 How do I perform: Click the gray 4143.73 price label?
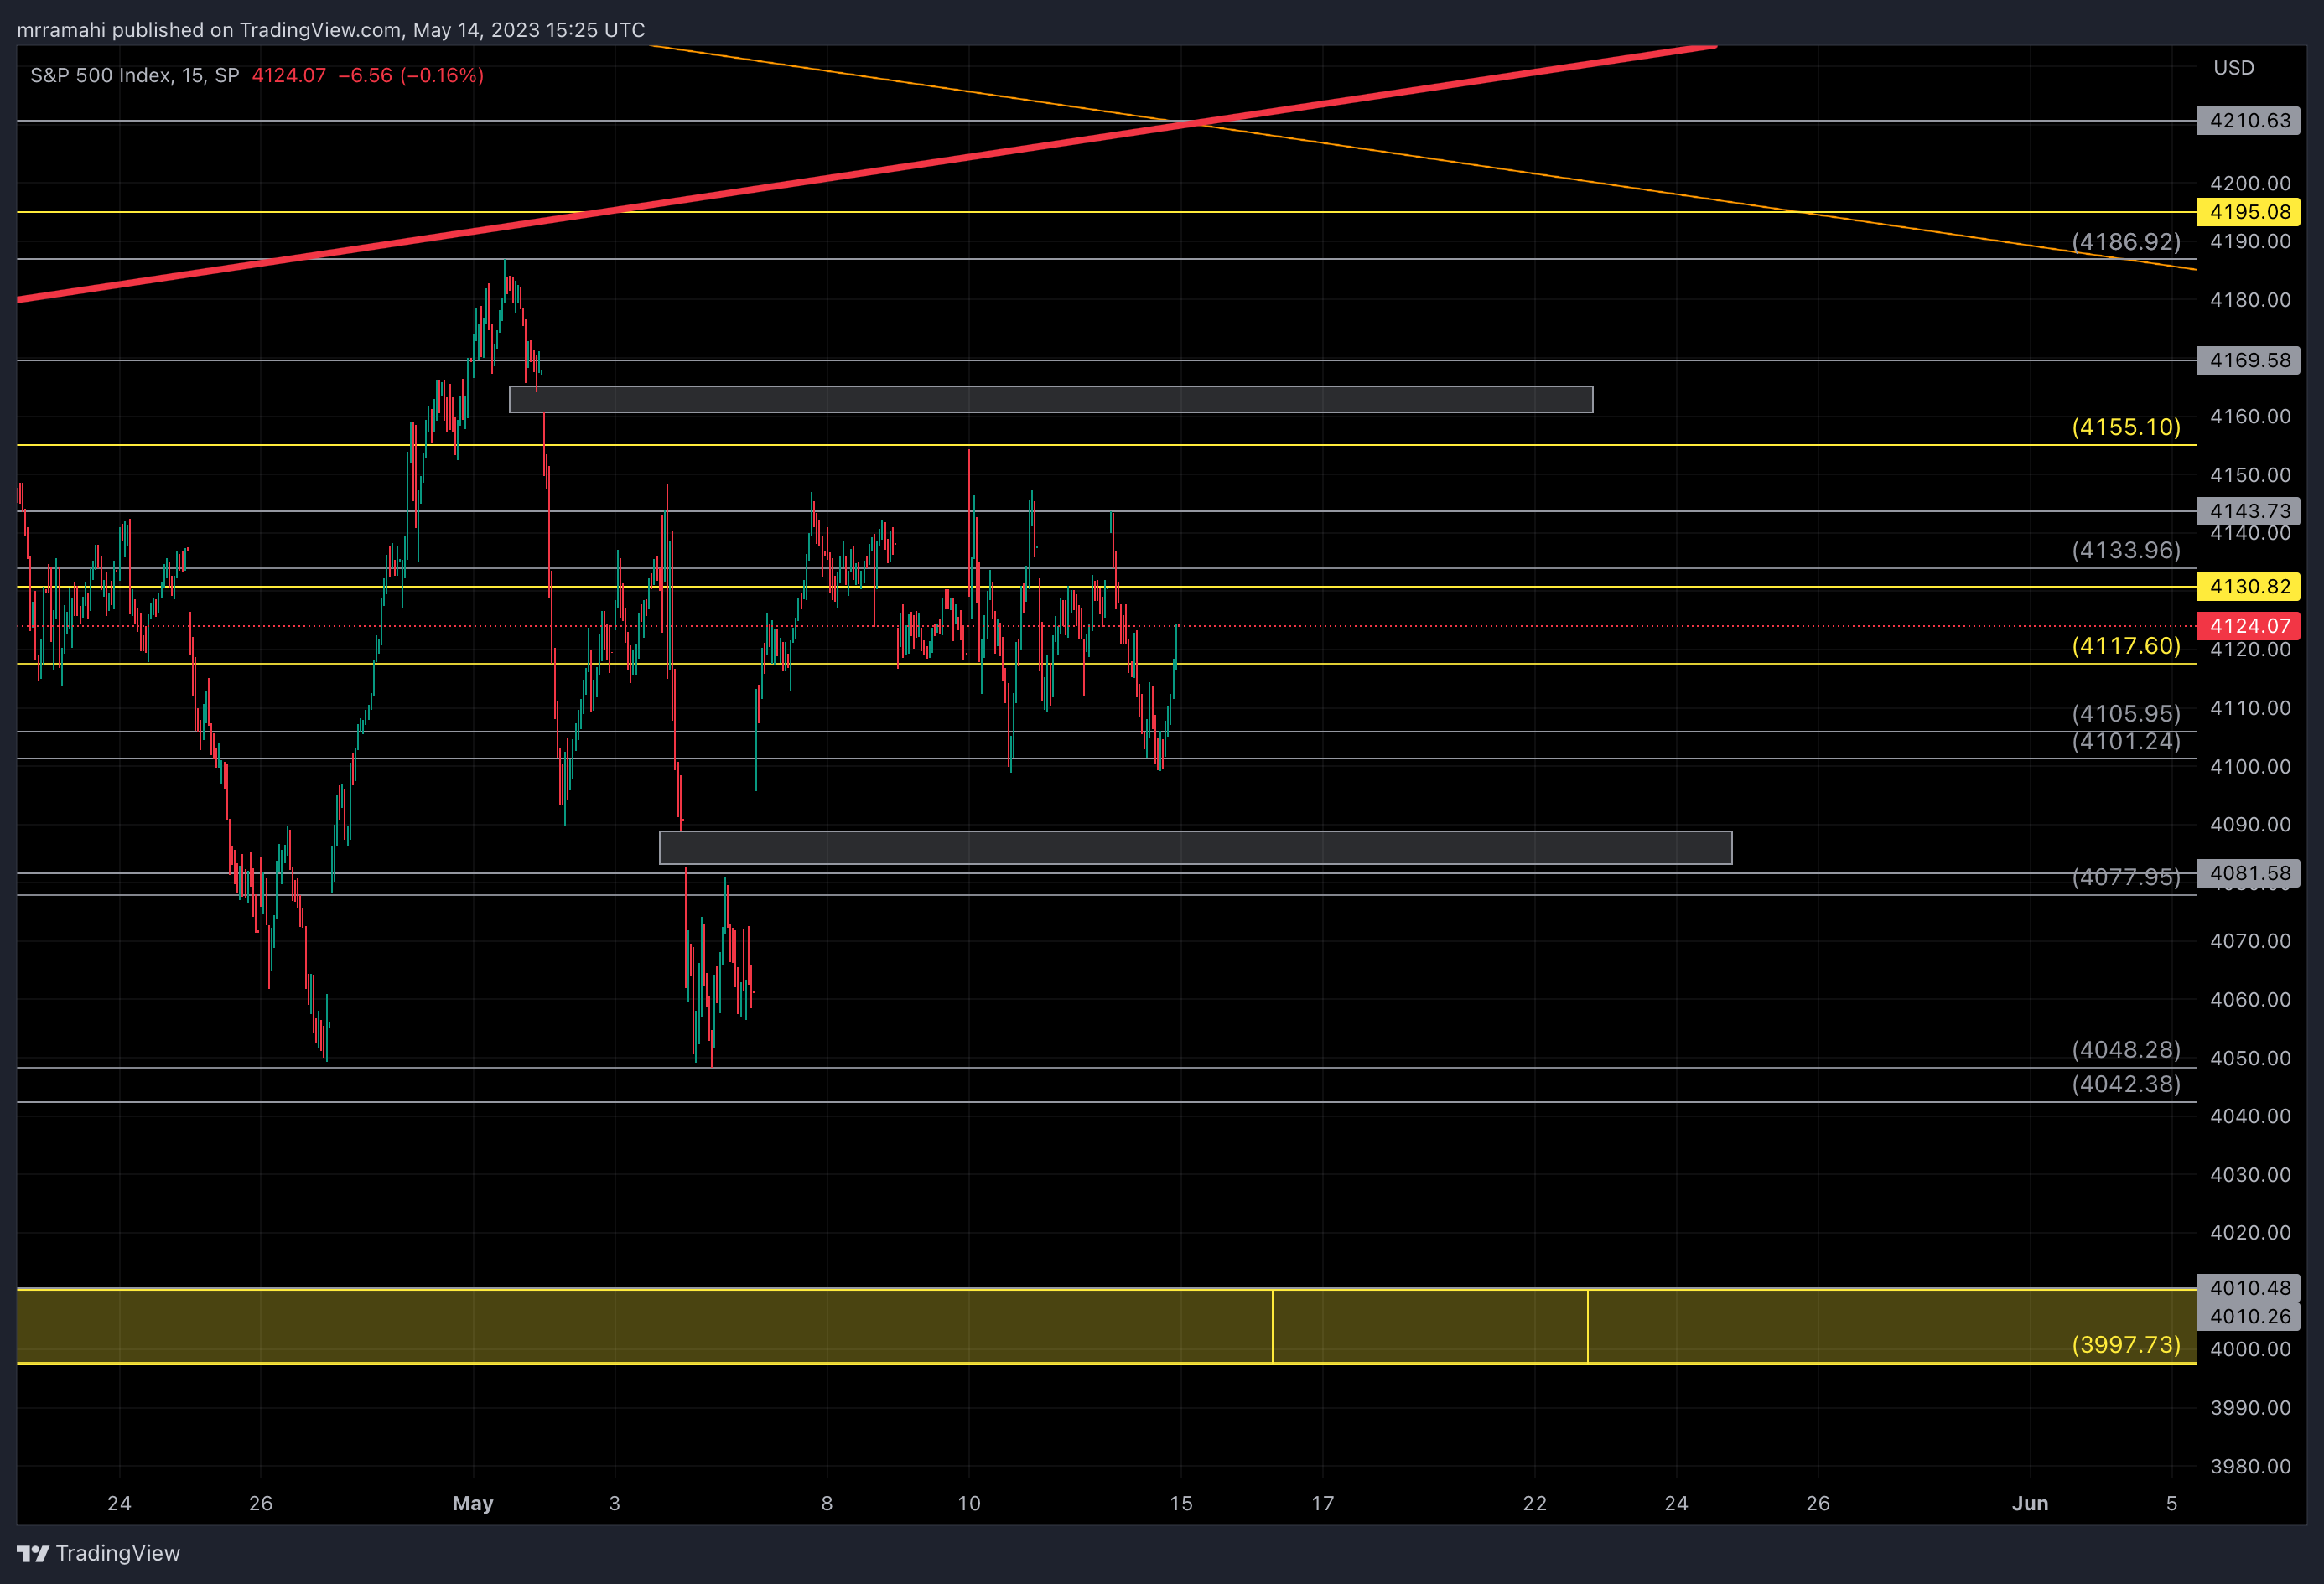point(2248,510)
